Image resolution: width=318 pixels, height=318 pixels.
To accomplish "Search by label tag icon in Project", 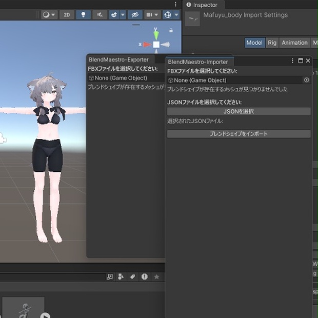I will click(x=132, y=276).
